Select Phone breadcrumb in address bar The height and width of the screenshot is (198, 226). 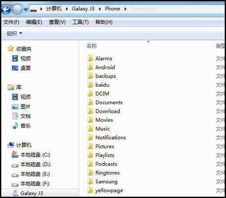[x=112, y=9]
